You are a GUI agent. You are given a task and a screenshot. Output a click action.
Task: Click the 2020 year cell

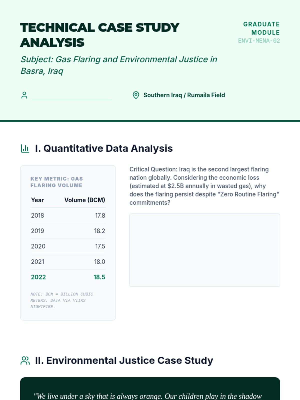coord(38,246)
